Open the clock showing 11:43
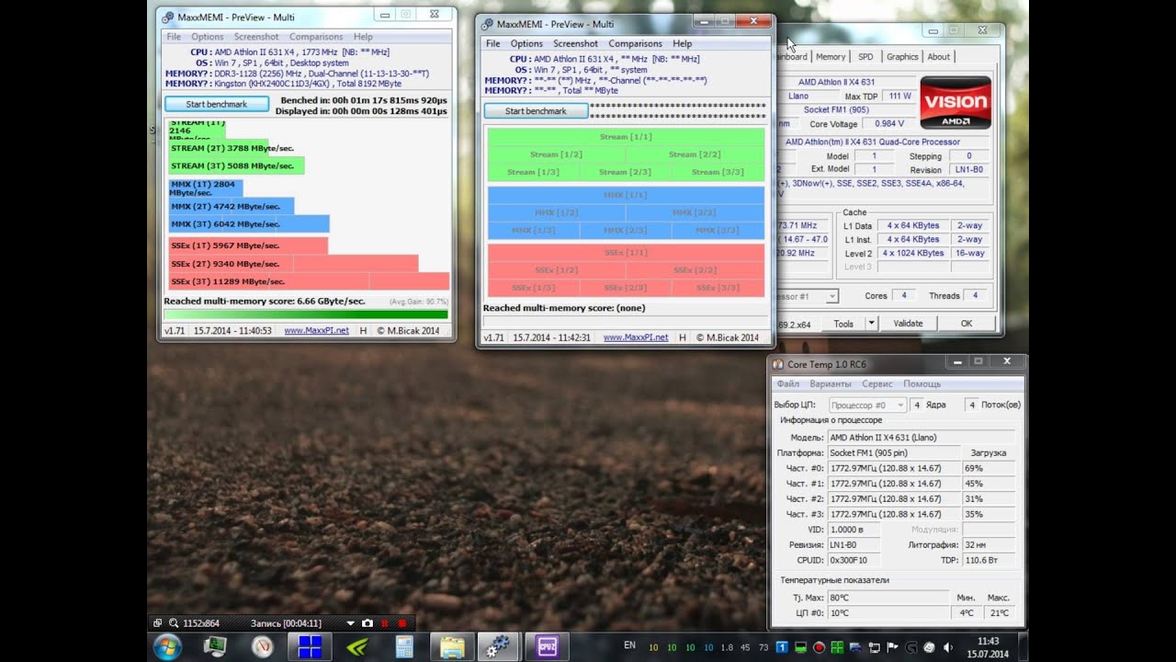Viewport: 1176px width, 662px height. (988, 647)
